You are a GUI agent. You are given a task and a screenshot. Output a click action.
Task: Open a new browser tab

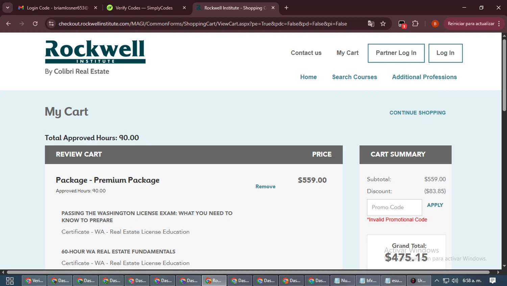click(286, 8)
